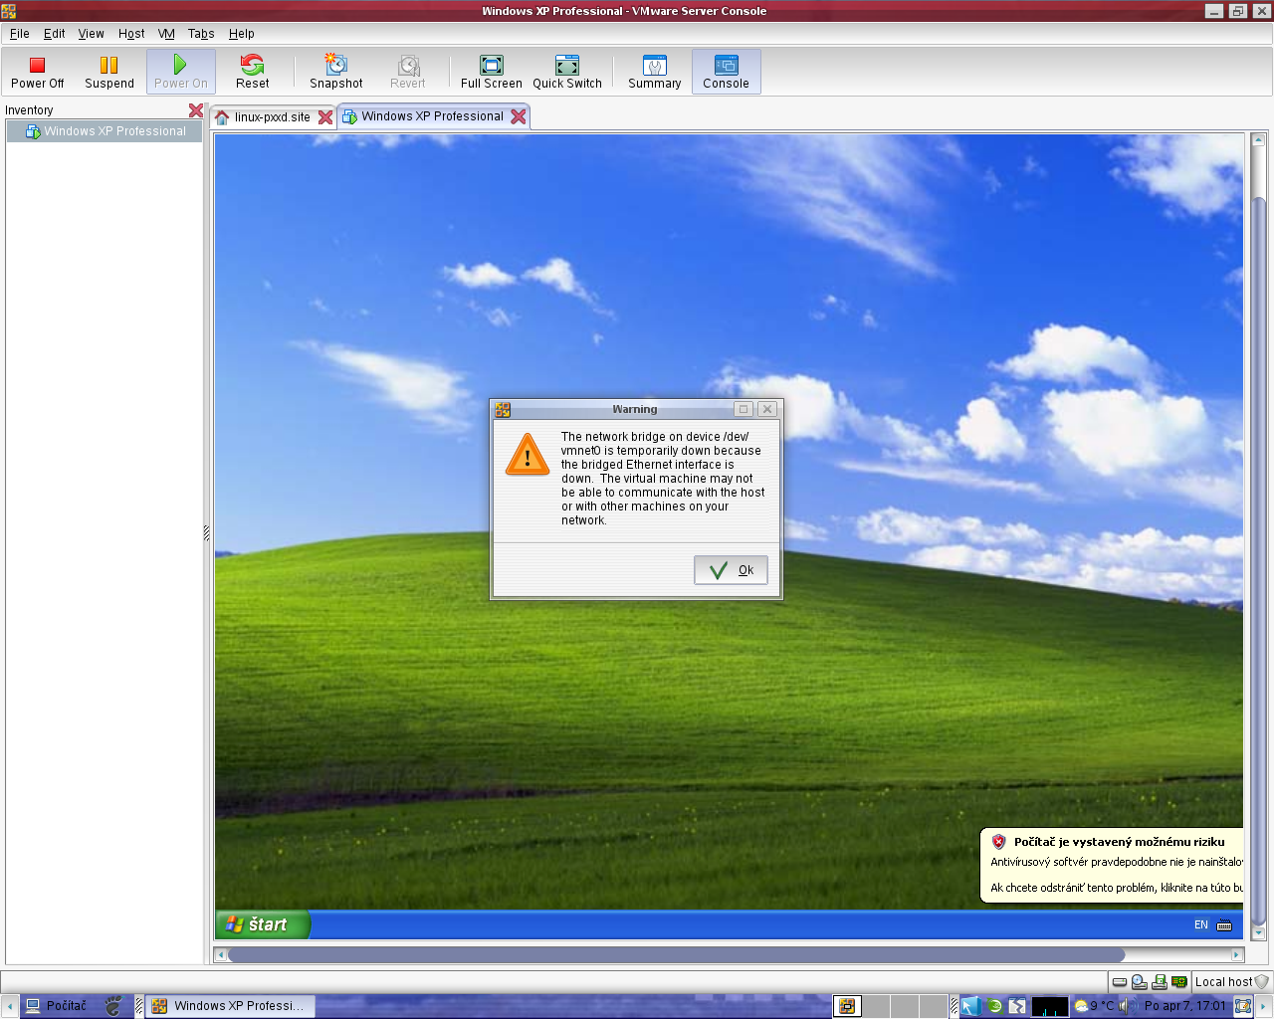Open the VM menu
1274x1019 pixels.
[166, 33]
